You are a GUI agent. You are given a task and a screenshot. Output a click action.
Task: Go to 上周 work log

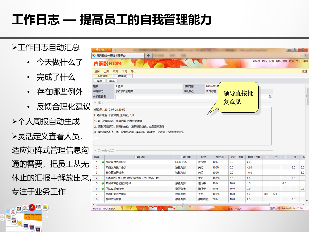[106, 71]
